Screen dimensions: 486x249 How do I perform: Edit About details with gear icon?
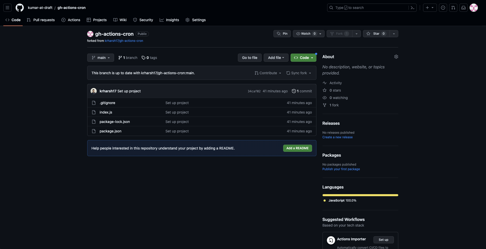396,57
